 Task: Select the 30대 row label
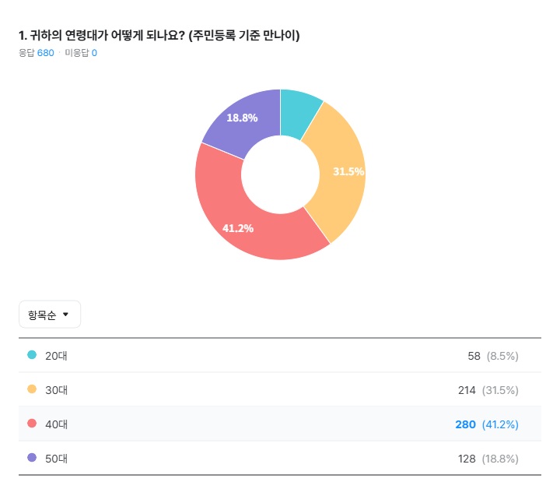point(57,390)
